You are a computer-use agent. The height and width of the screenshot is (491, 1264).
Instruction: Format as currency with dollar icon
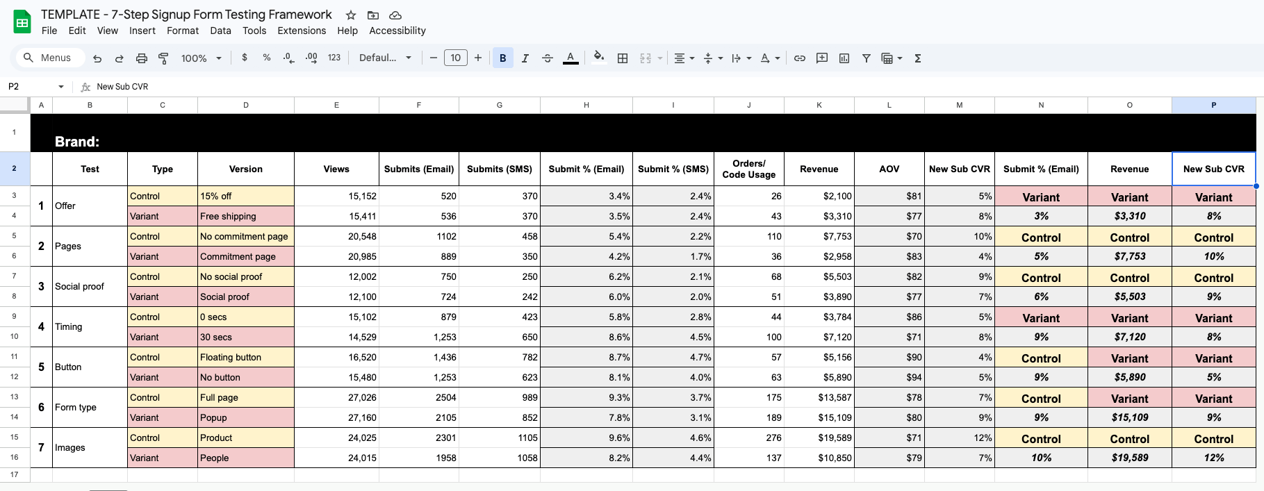tap(245, 58)
